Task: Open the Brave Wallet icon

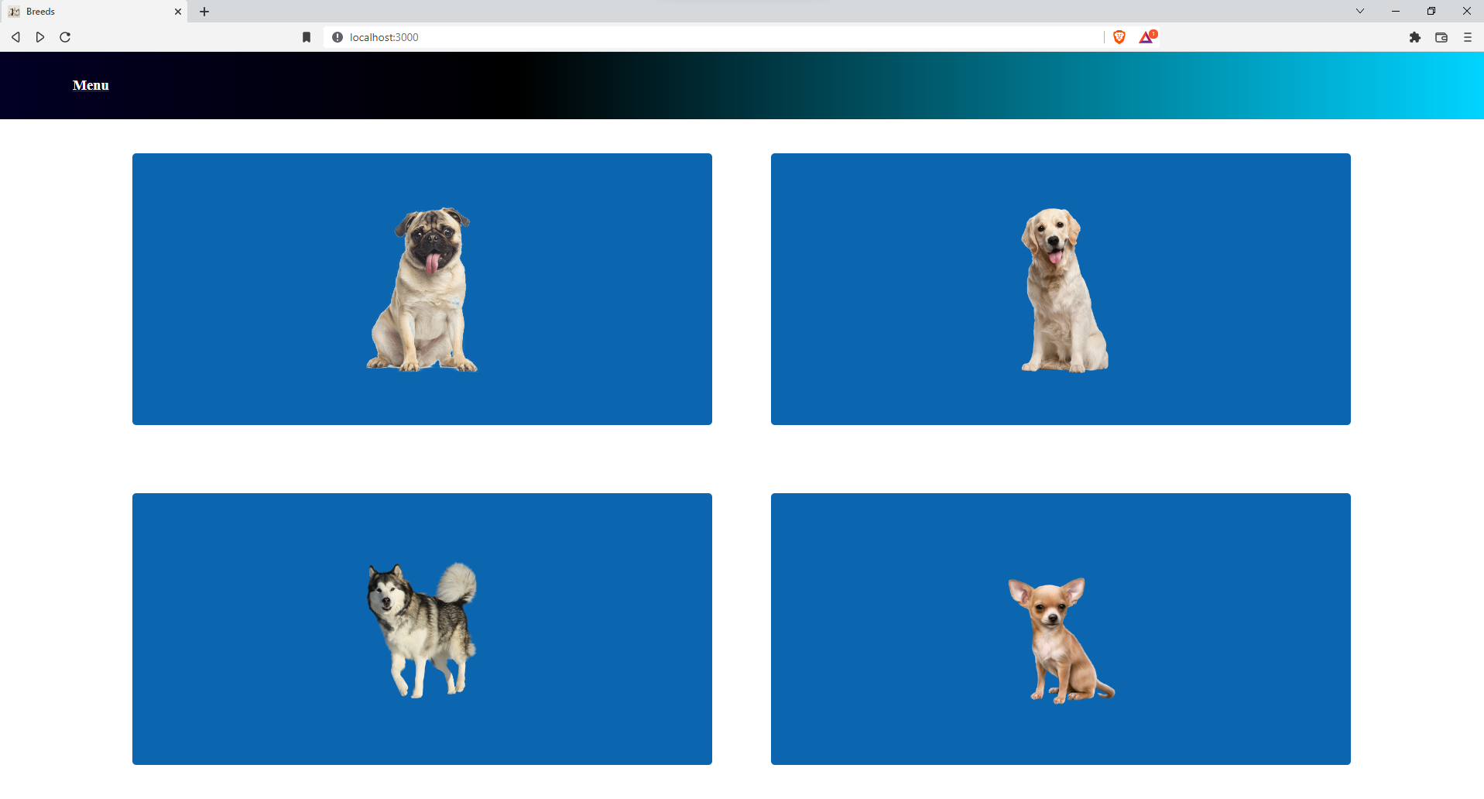Action: point(1441,37)
